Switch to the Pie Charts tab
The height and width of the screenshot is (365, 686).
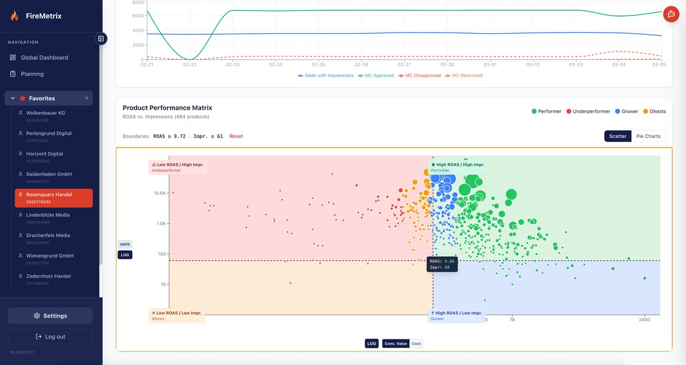pos(648,136)
